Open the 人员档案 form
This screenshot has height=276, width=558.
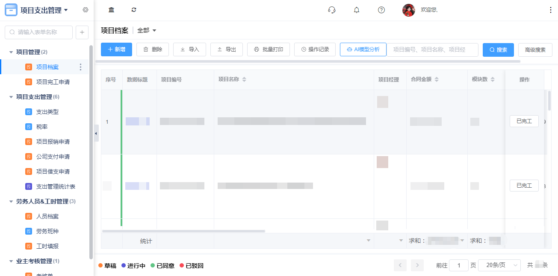click(x=47, y=216)
